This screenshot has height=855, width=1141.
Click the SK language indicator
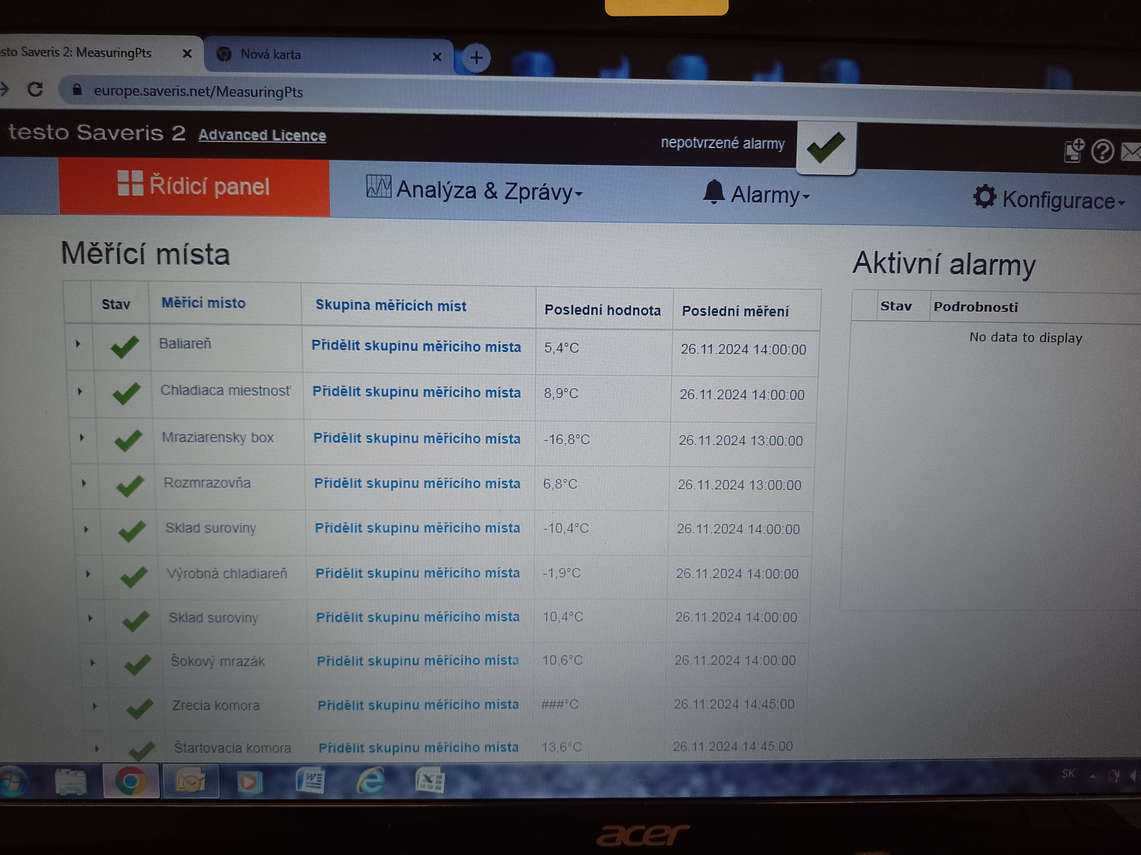click(x=1068, y=773)
